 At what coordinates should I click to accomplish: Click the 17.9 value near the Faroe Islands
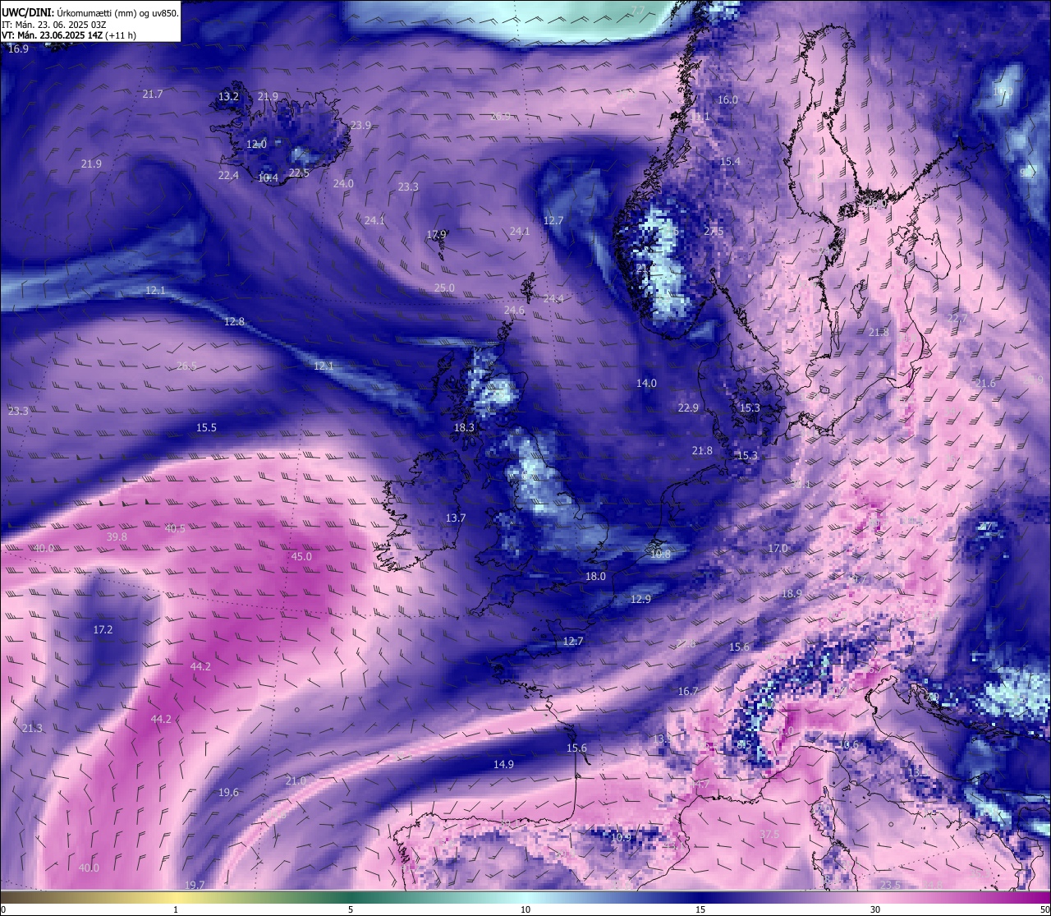[x=437, y=235]
